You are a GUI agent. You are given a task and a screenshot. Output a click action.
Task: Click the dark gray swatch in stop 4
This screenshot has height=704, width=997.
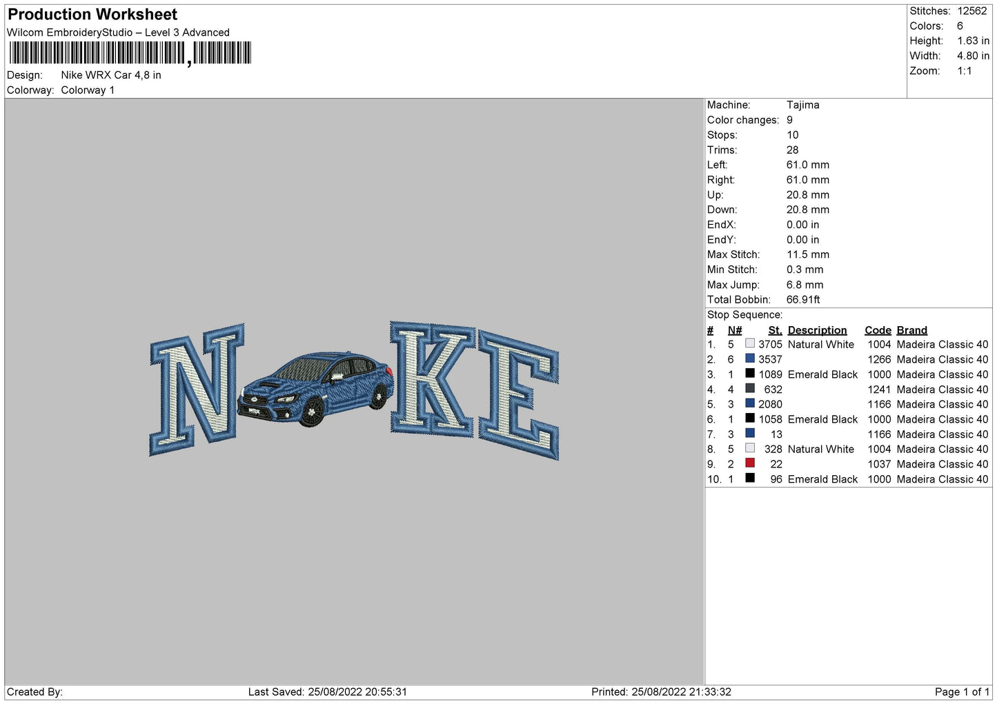point(750,388)
